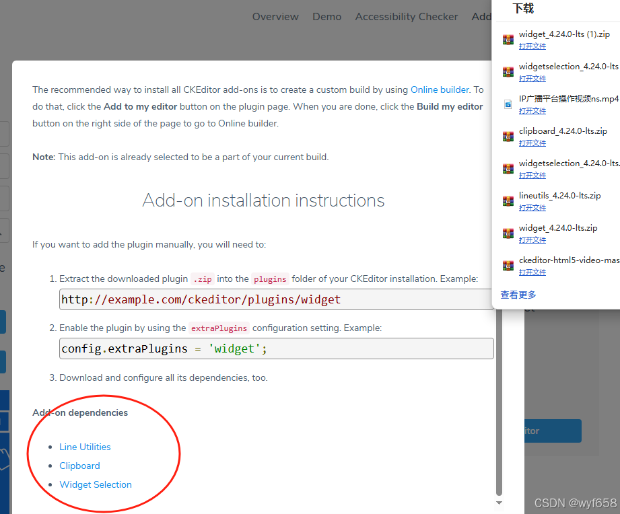This screenshot has width=620, height=514.
Task: Open file link under clipboard_4.24.0-lts.zip
Action: pyautogui.click(x=532, y=143)
